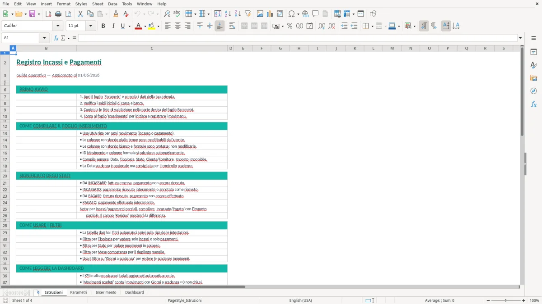Open Print Preview toggle
This screenshot has width=542, height=304.
click(68, 14)
